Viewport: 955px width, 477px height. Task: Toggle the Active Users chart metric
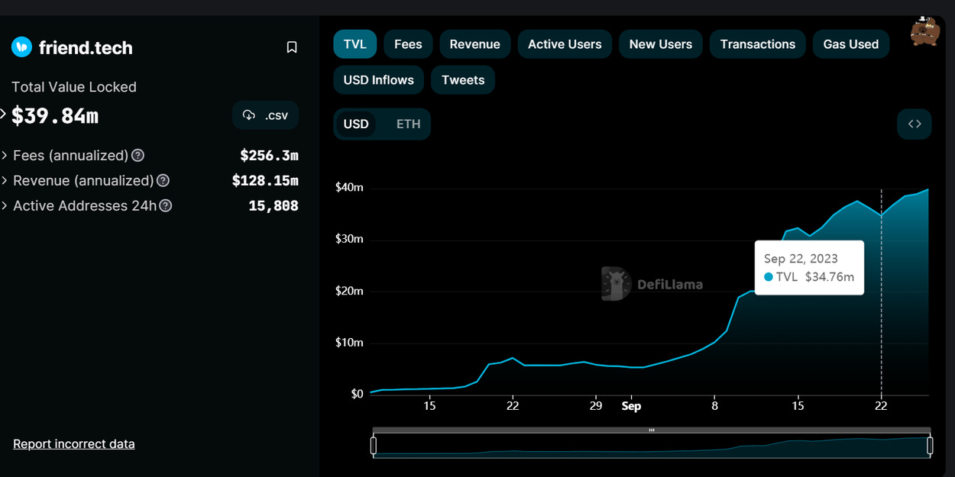565,44
